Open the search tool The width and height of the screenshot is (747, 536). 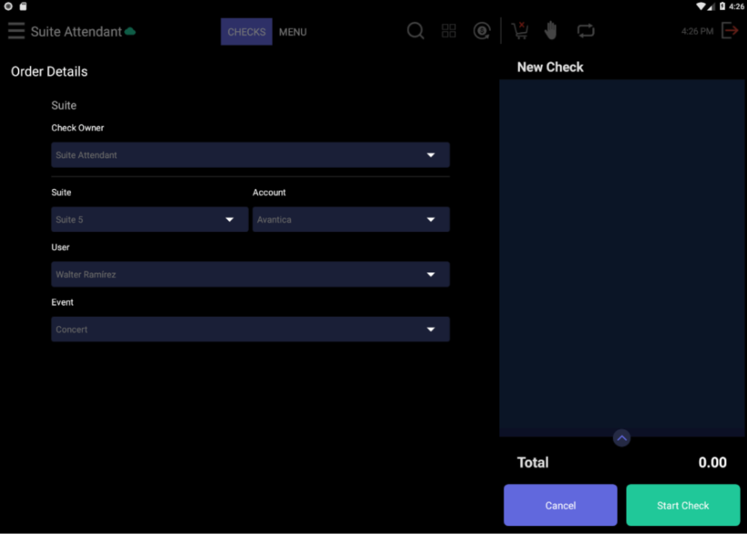click(x=415, y=31)
